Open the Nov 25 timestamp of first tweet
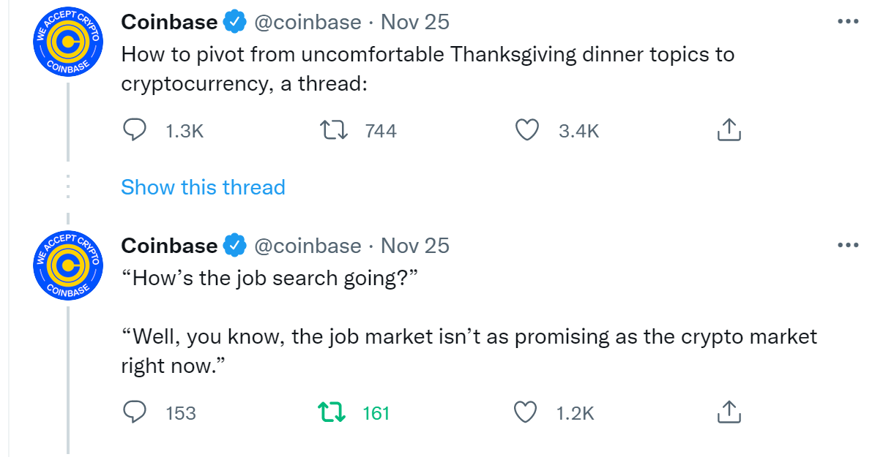This screenshot has height=457, width=875. pyautogui.click(x=414, y=22)
